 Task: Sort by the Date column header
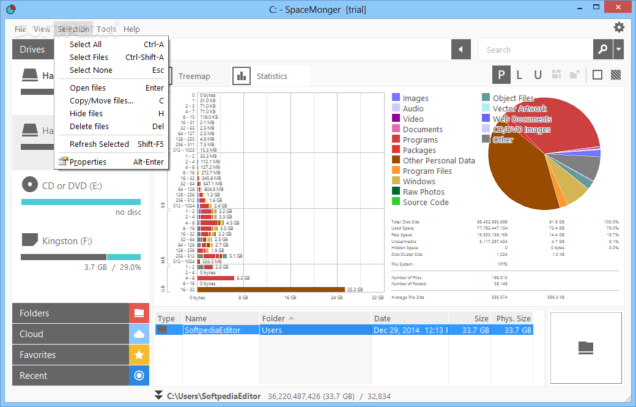[410, 318]
